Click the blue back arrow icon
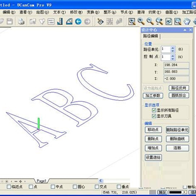 78,22
